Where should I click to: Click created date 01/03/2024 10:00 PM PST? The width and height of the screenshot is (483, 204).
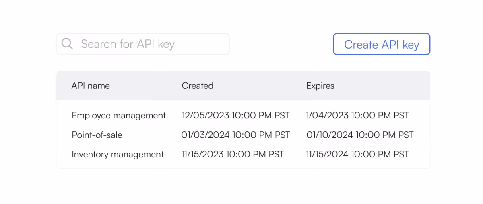(235, 135)
